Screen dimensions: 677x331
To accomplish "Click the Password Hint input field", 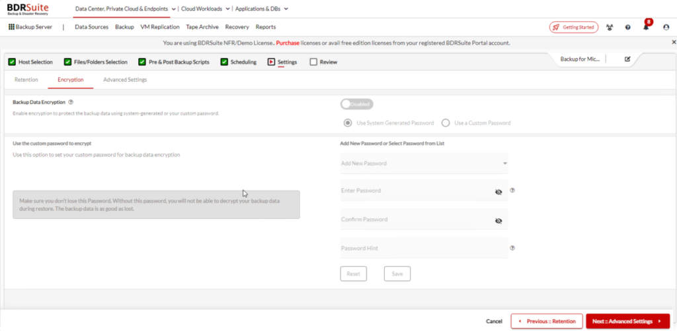I will [x=424, y=248].
